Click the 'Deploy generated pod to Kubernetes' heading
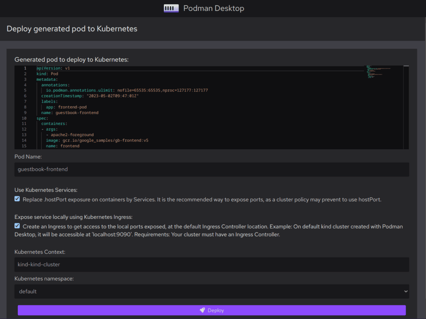 (72, 29)
